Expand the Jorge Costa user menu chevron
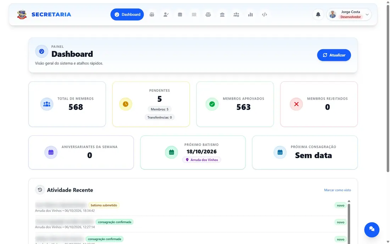The width and height of the screenshot is (390, 244). (367, 15)
